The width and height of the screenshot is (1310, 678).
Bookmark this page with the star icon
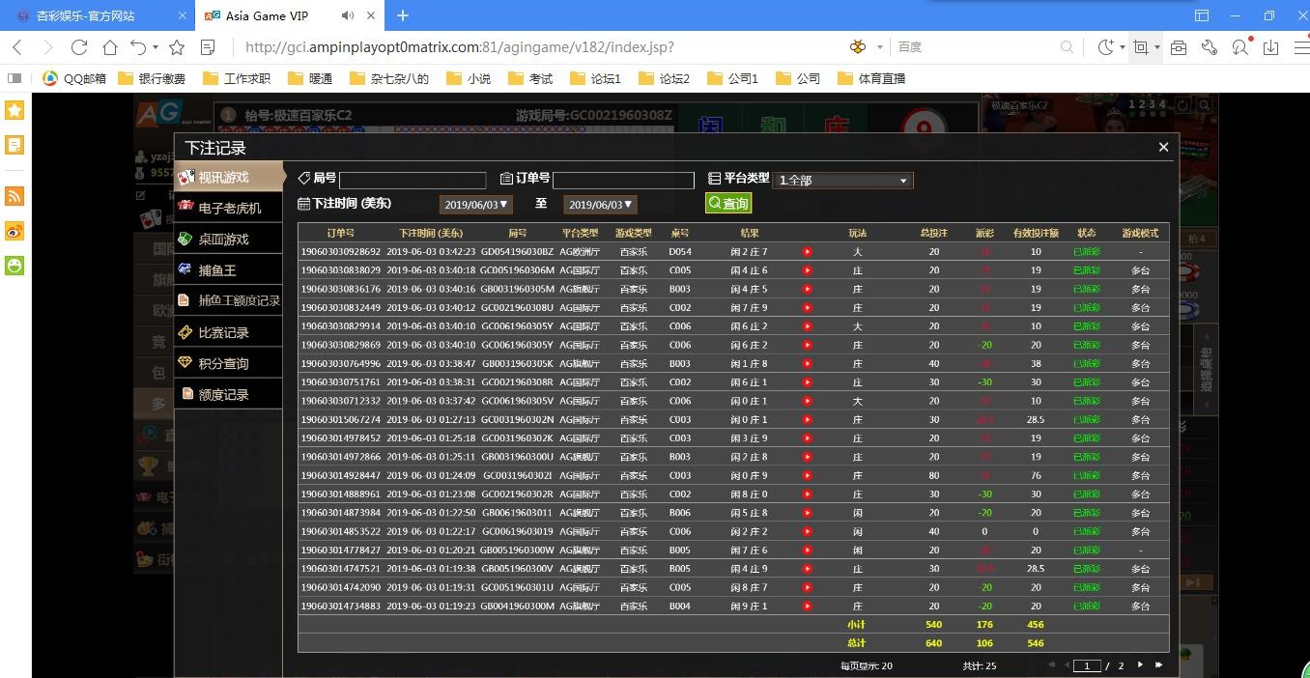(x=177, y=47)
